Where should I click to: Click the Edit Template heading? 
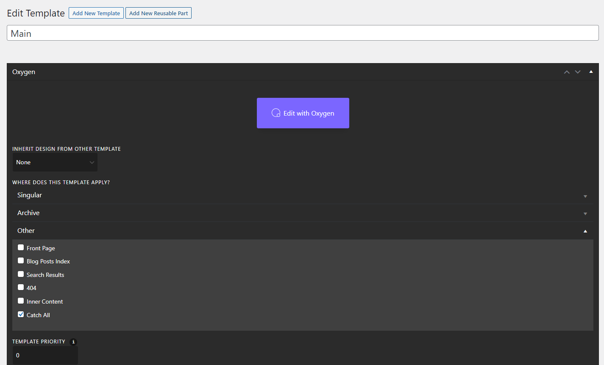coord(36,13)
